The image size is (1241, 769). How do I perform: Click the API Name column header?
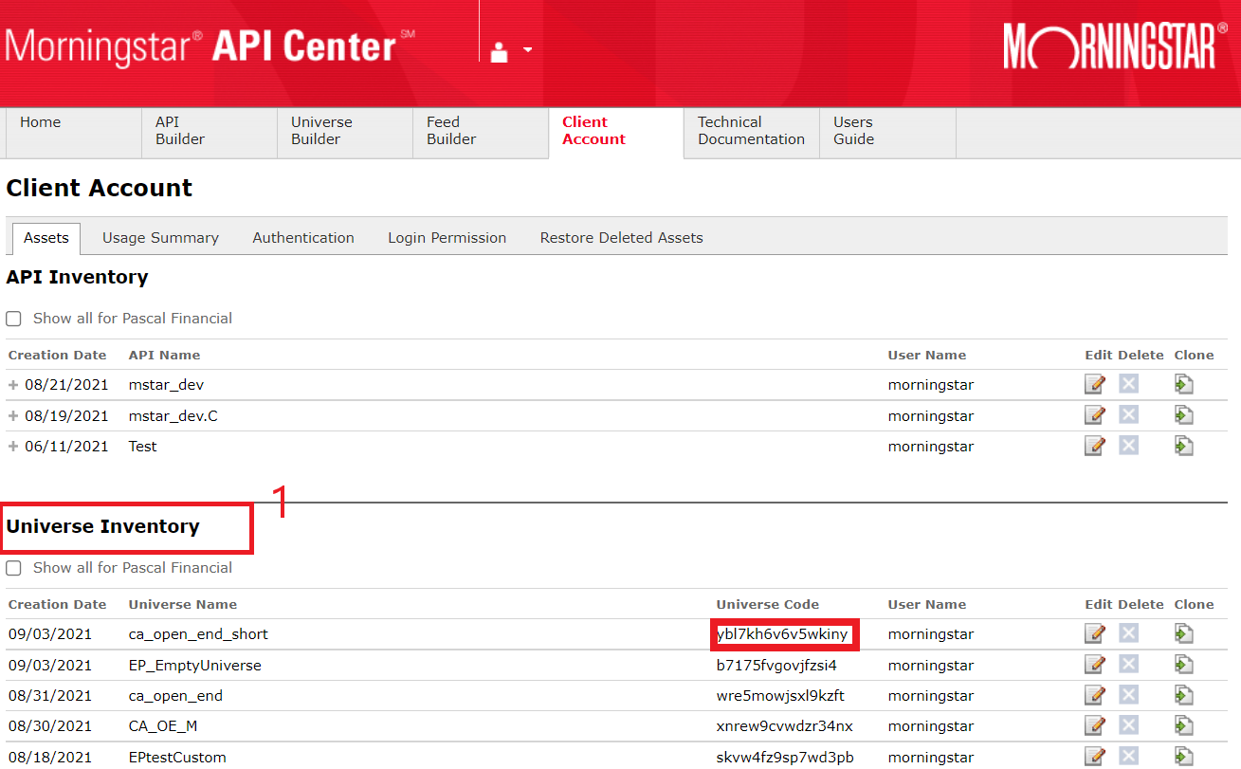point(164,355)
